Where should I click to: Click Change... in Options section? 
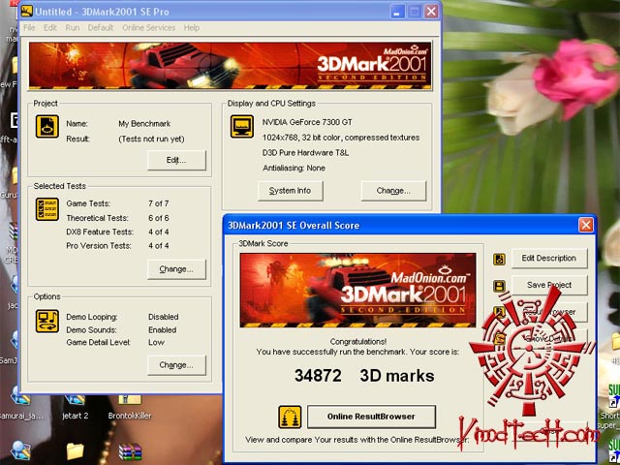click(x=176, y=365)
